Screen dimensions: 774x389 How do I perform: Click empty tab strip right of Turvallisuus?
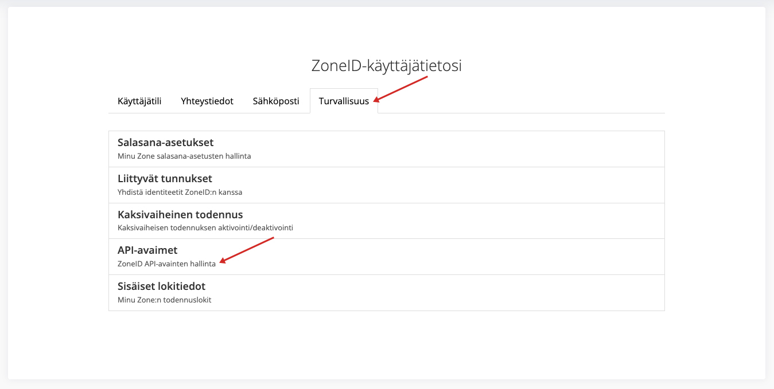pyautogui.click(x=516, y=101)
